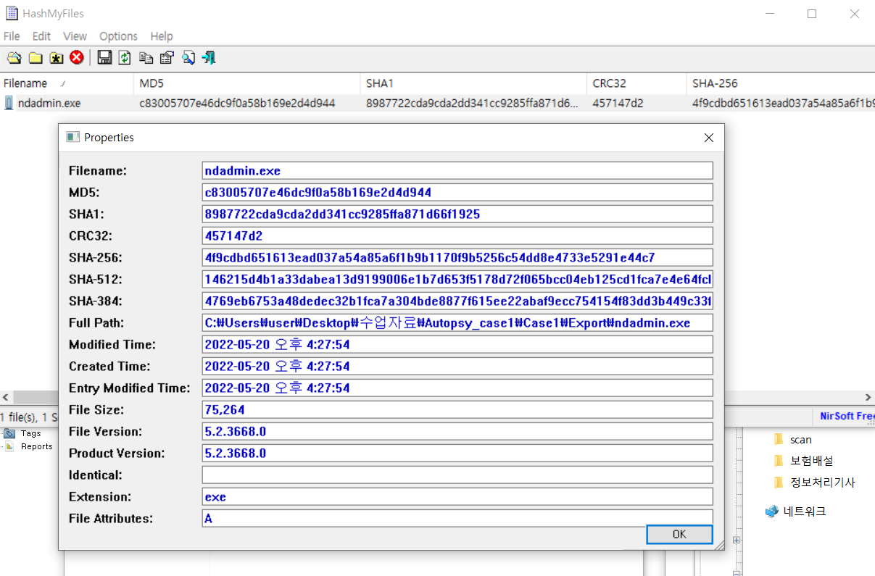Open the File menu

pyautogui.click(x=12, y=36)
